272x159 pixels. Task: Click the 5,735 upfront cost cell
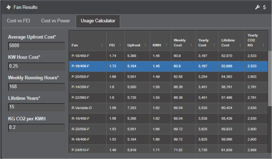tap(137, 98)
